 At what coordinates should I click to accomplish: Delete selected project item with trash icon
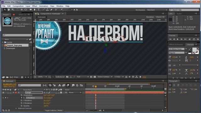[22, 77]
